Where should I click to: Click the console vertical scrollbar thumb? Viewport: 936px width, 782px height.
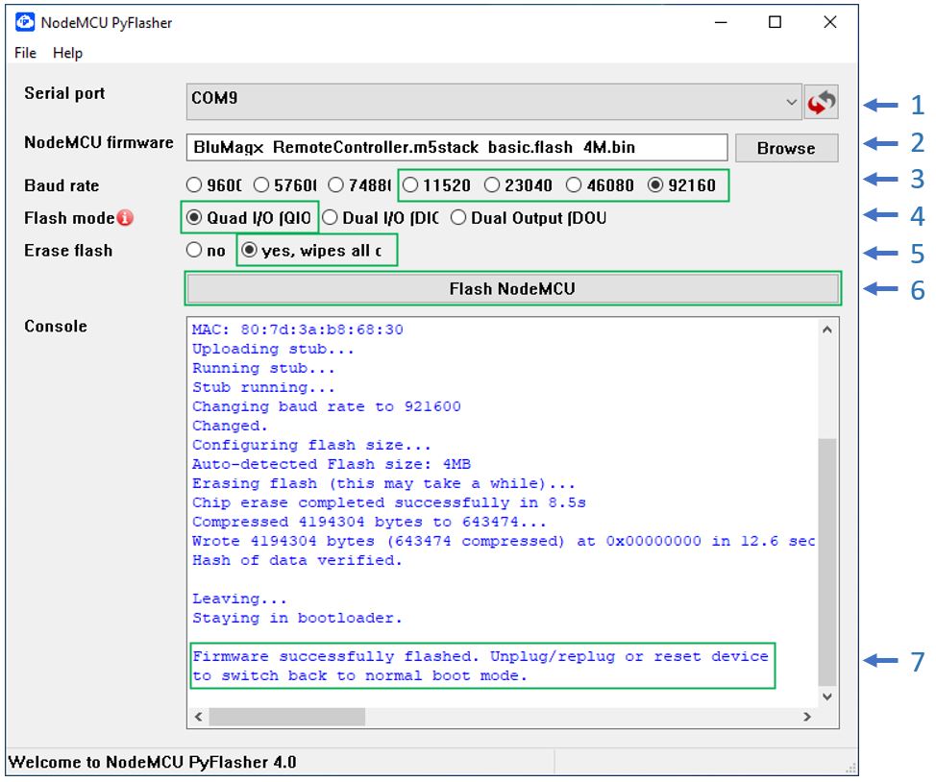point(826,562)
